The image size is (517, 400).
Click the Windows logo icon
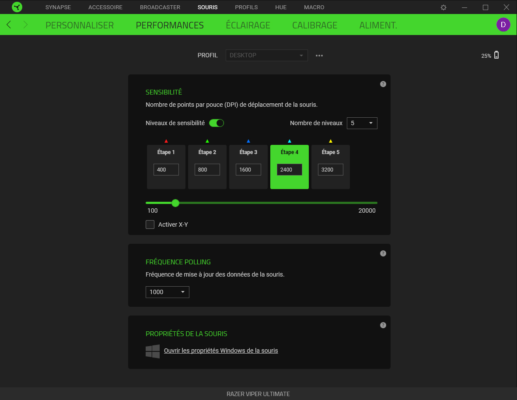coord(153,351)
